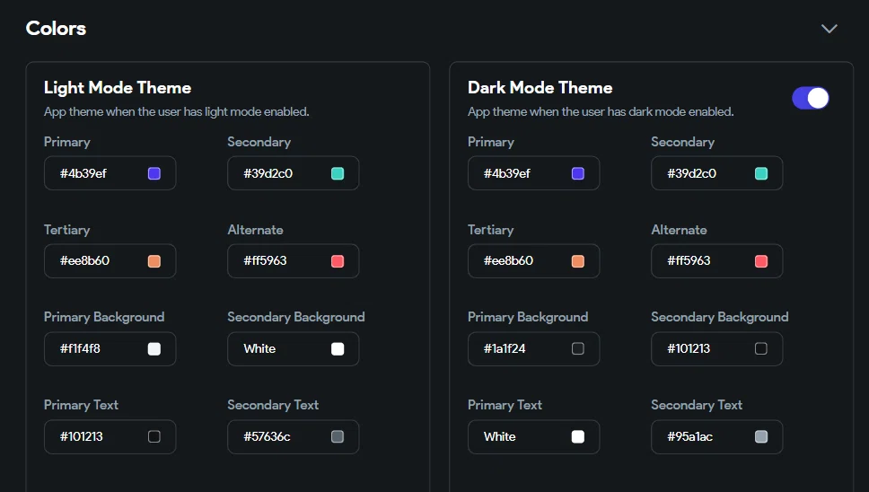The width and height of the screenshot is (869, 492).
Task: Edit Light Mode Secondary hex #39d2c0
Action: (294, 173)
